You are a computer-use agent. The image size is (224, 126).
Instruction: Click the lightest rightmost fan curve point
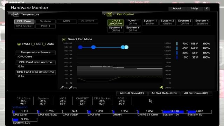[x=127, y=47]
